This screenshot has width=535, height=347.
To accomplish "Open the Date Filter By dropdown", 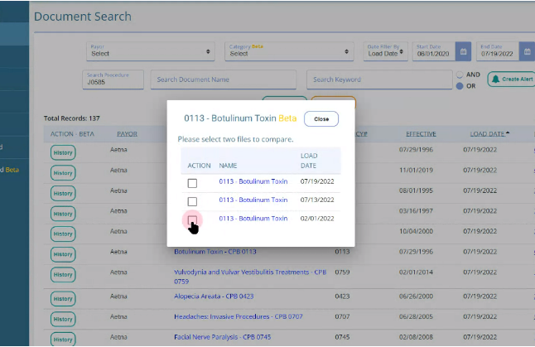I will tap(385, 51).
